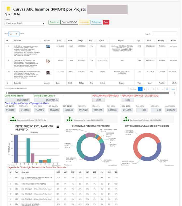Screen dimensions: 182x206
Task: Sort table by Valor column header
Action: point(149,41)
